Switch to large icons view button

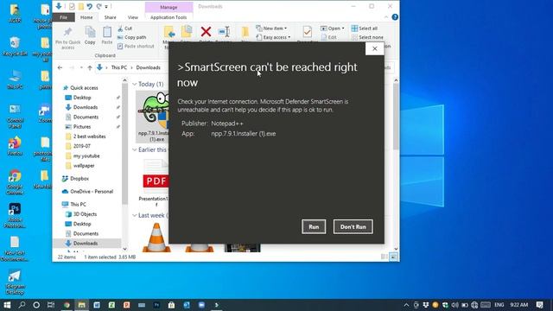(x=394, y=257)
